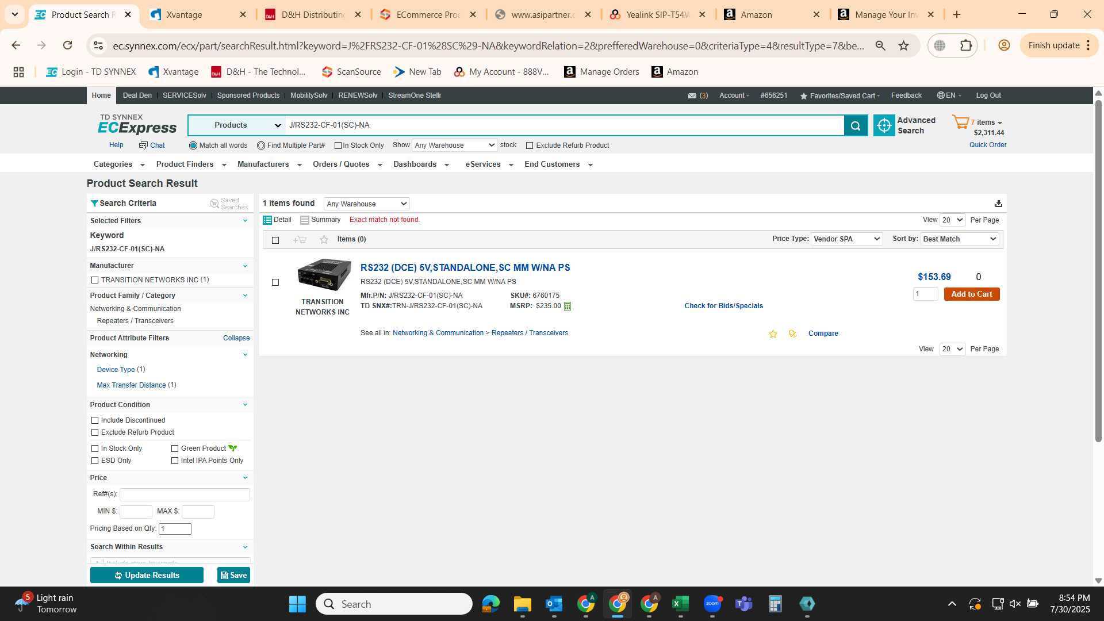Viewport: 1104px width, 621px height.
Task: Select the RS232 product row checkbox
Action: point(275,282)
